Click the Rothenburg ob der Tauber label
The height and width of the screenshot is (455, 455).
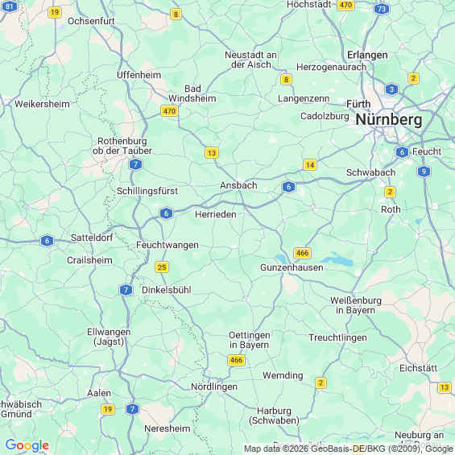(122, 146)
